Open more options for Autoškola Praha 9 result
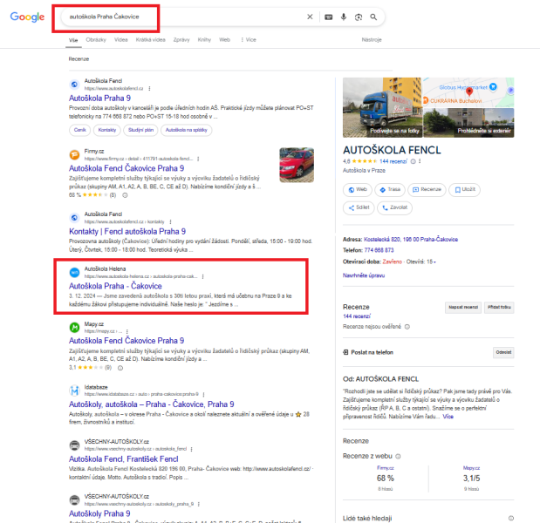 coord(149,88)
